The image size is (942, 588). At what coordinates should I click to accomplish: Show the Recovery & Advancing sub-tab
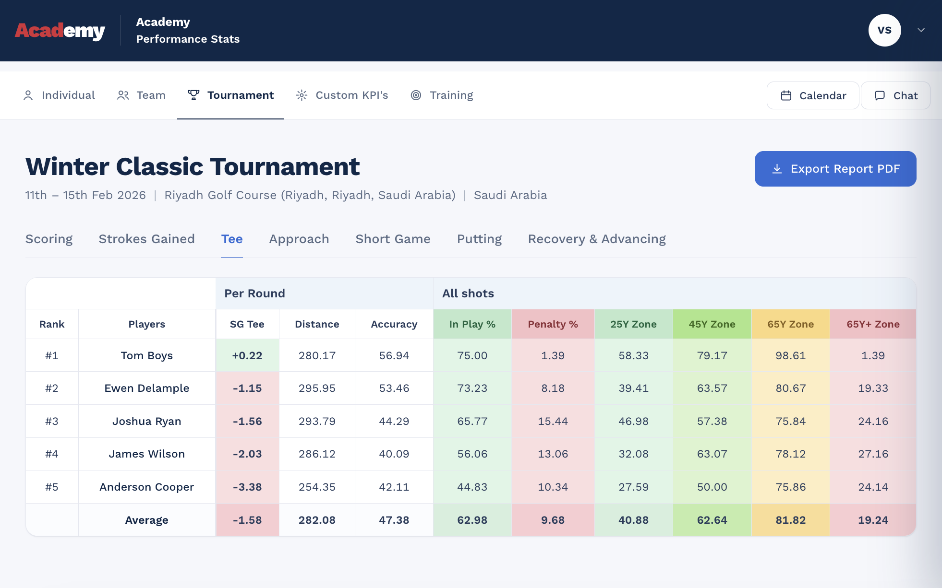click(597, 239)
